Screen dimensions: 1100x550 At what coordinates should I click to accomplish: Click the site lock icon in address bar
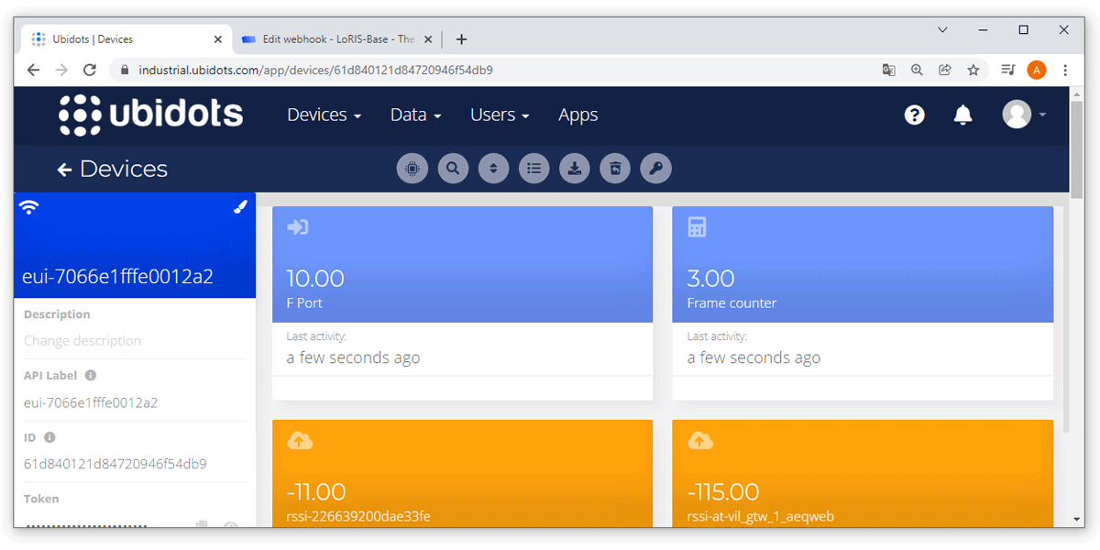[124, 70]
